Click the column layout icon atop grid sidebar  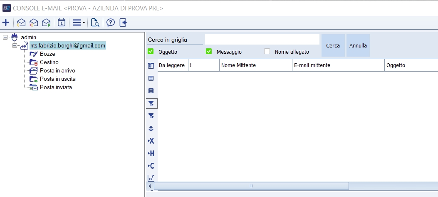[151, 66]
